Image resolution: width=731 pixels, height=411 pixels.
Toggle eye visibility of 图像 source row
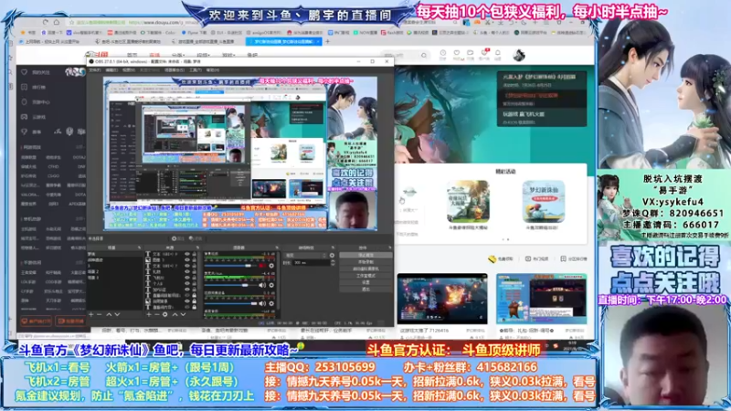187,259
